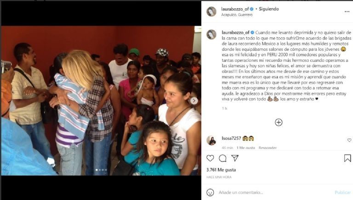353x200 pixels.
Task: Like the lsosa7257 comment with the small heart
Action: point(349,140)
